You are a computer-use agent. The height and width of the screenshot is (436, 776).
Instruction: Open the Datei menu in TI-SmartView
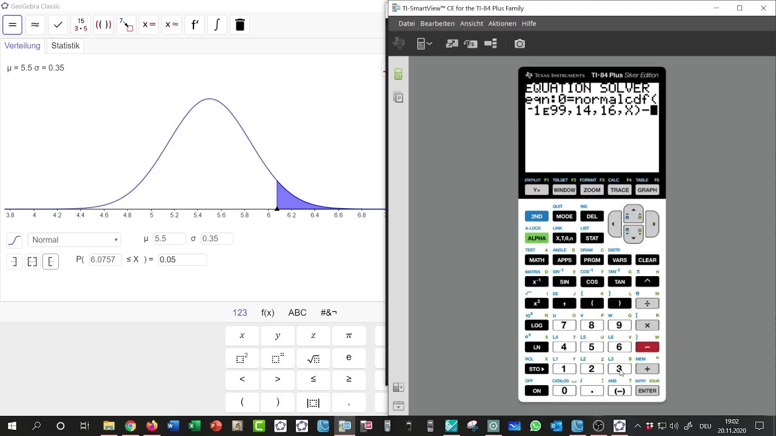[407, 24]
